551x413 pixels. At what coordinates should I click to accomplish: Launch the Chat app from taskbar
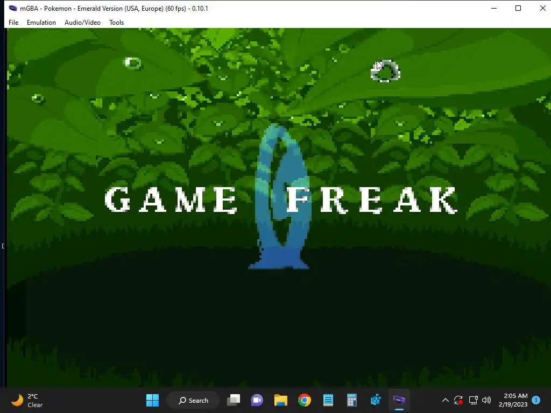(257, 400)
